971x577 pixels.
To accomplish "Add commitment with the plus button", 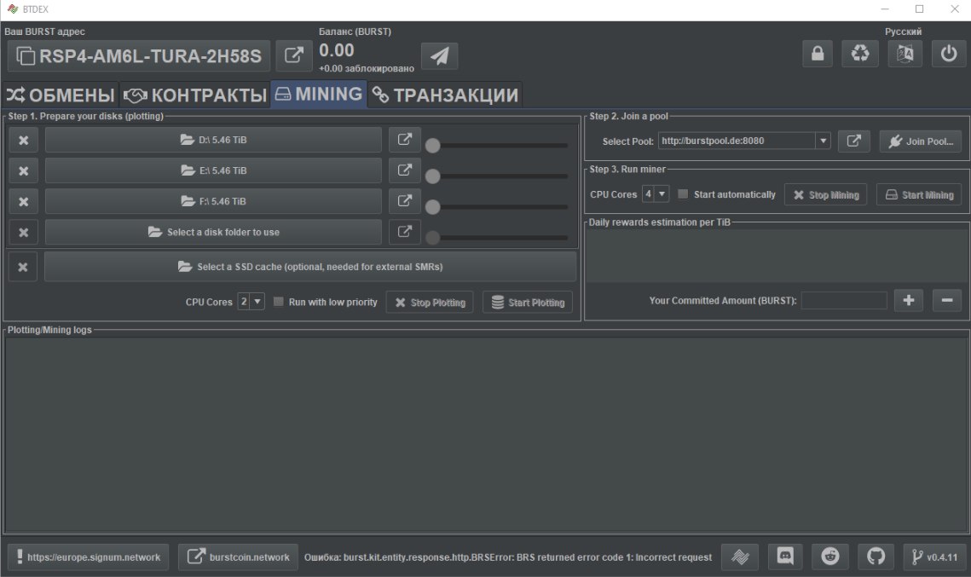I will [909, 300].
